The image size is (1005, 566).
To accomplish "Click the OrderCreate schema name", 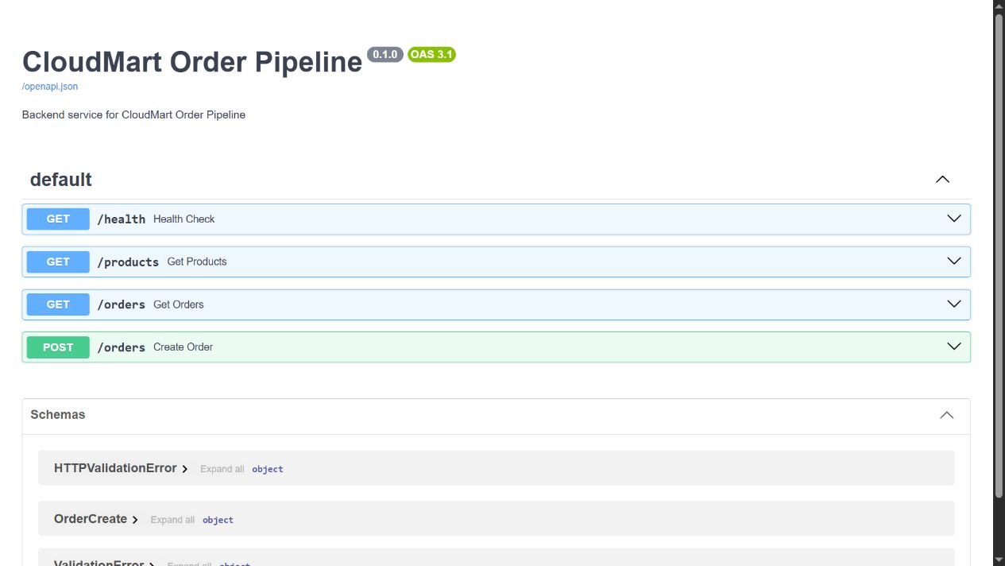I will (91, 519).
